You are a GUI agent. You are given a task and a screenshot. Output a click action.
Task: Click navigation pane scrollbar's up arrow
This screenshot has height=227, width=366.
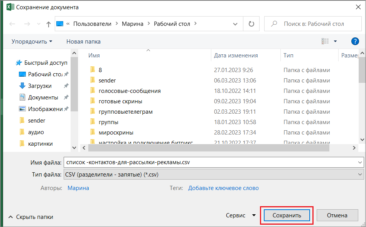click(74, 53)
